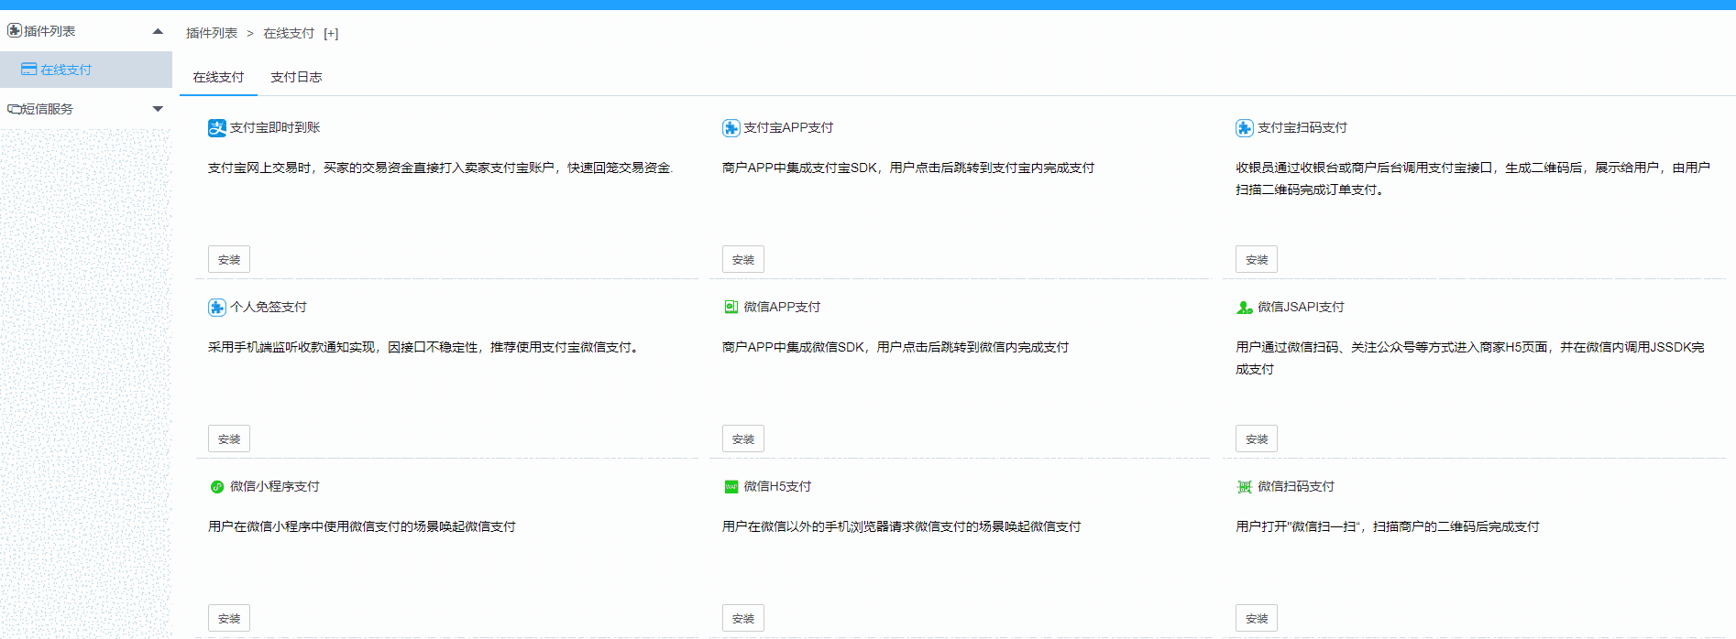Click the 插件列表 breadcrumb link
This screenshot has height=639, width=1736.
point(212,33)
